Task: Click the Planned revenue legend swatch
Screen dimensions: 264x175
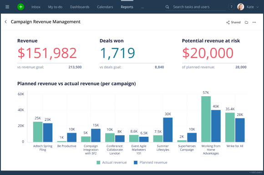Action: (136, 163)
